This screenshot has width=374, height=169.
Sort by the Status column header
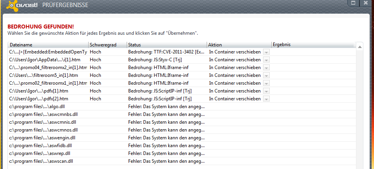pos(167,45)
